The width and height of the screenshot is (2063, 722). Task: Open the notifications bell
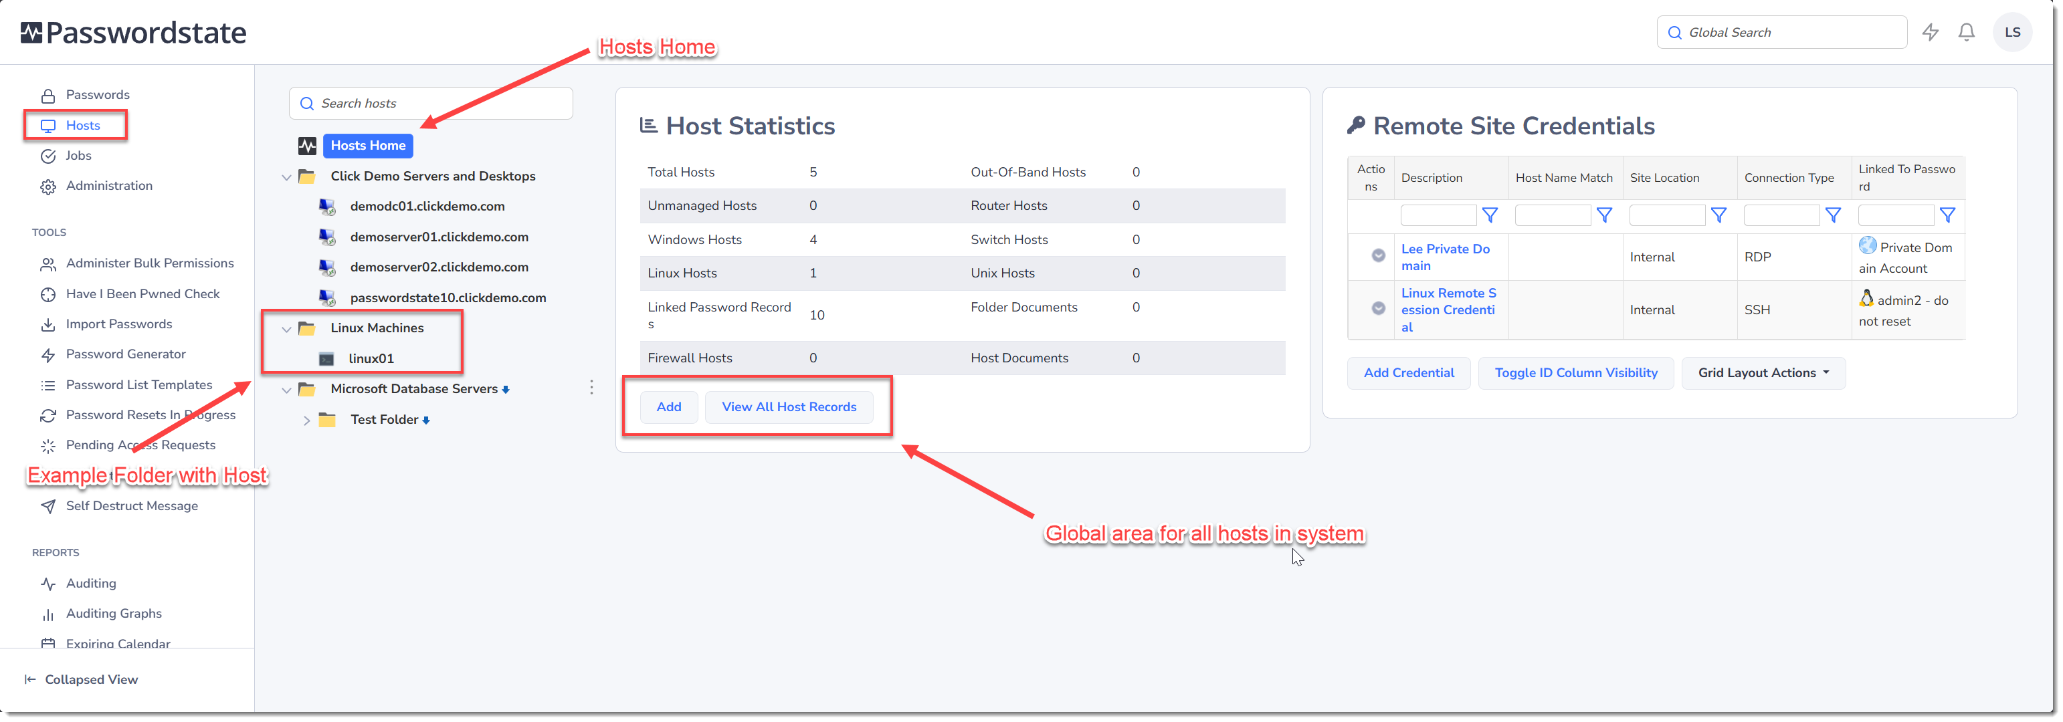1966,32
